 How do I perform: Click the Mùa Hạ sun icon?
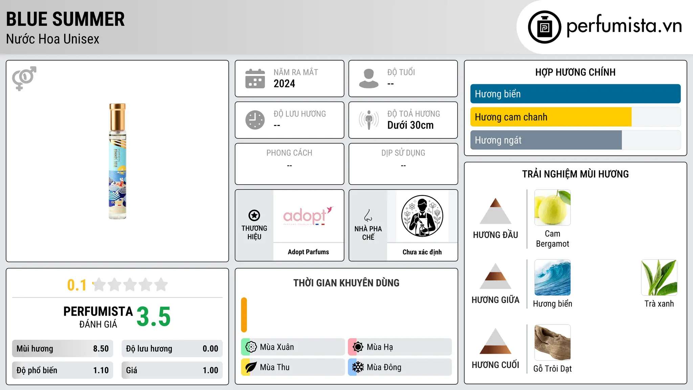point(358,347)
